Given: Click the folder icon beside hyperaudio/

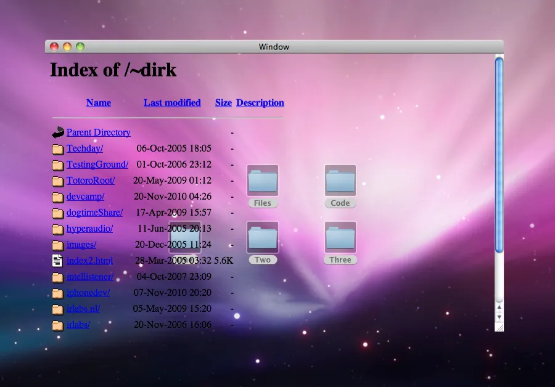Looking at the screenshot, I should pos(58,230).
